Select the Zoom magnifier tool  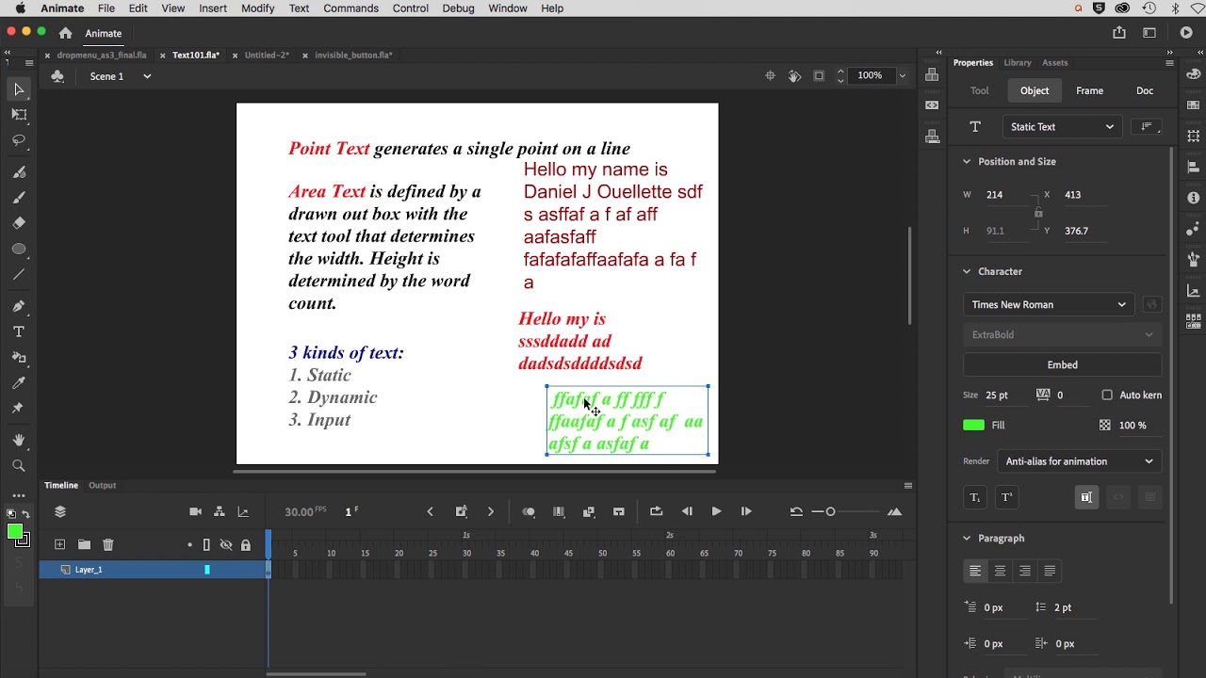tap(19, 465)
